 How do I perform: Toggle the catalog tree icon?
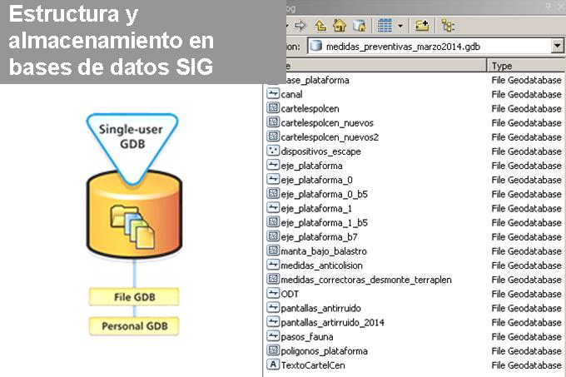448,26
